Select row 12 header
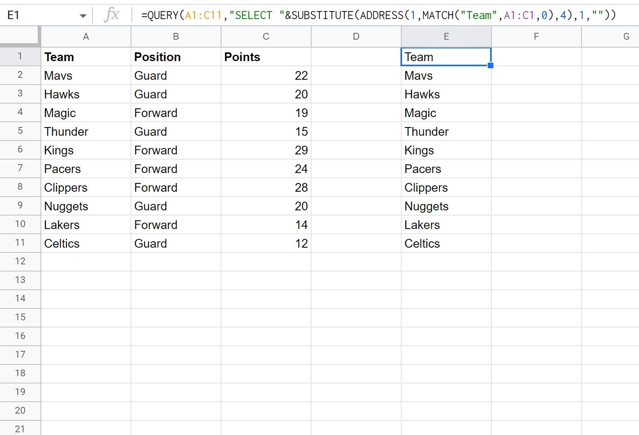Screen dimensions: 639x435 [20, 262]
